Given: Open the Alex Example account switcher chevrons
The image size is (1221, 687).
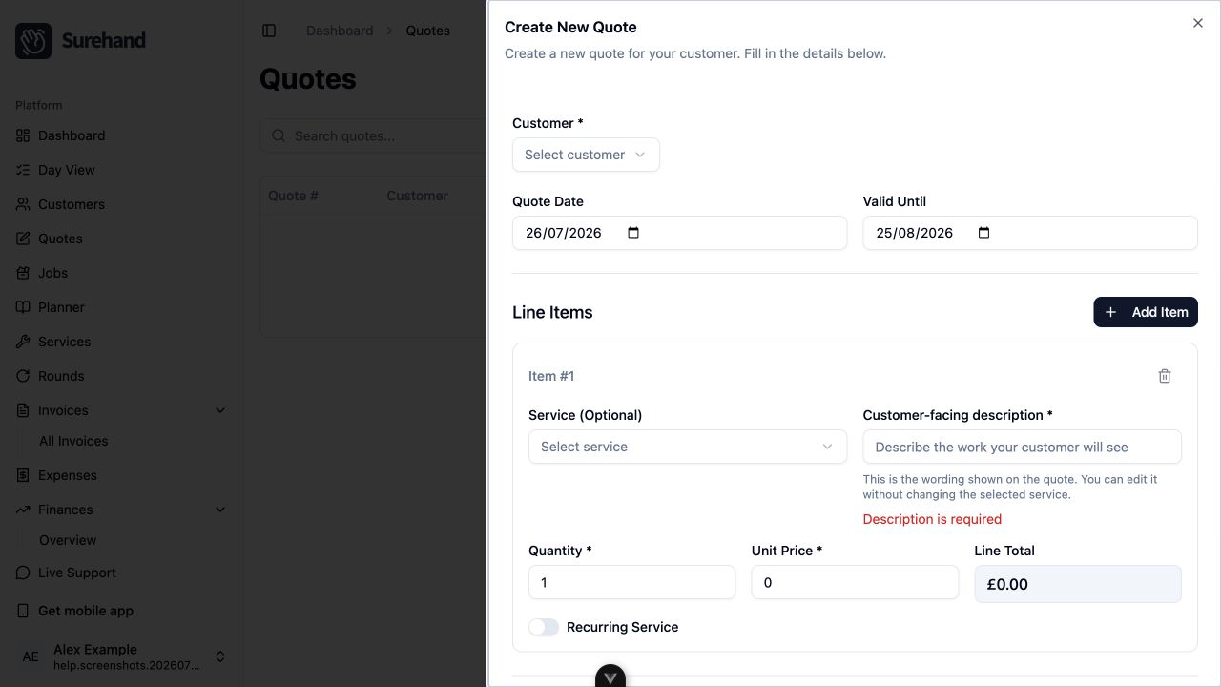Looking at the screenshot, I should point(220,656).
